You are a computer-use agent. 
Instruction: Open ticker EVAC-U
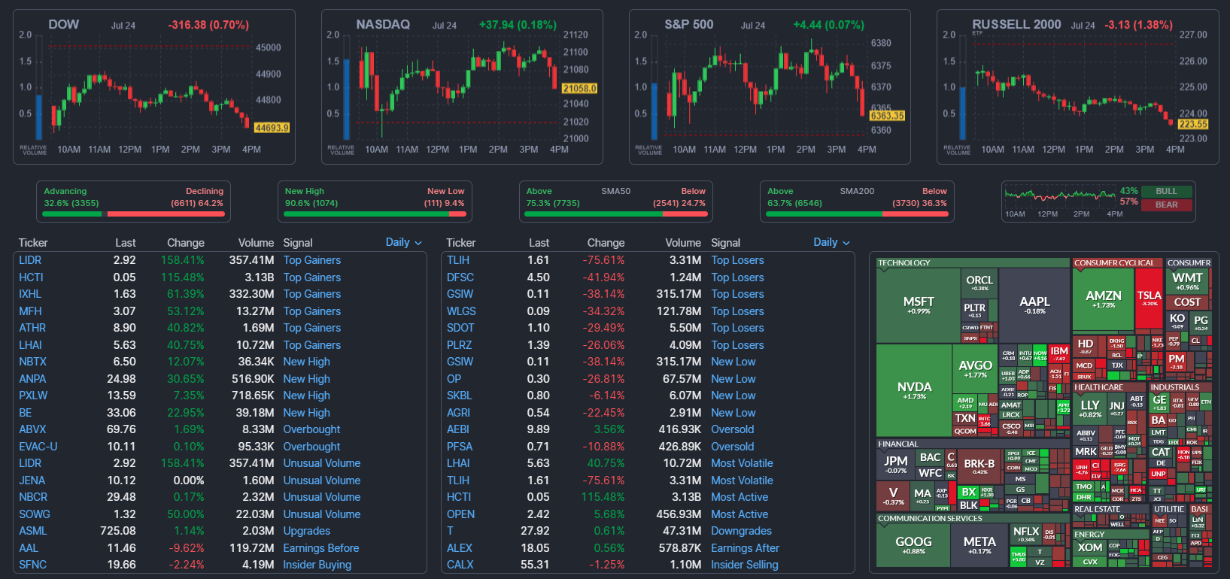[38, 447]
